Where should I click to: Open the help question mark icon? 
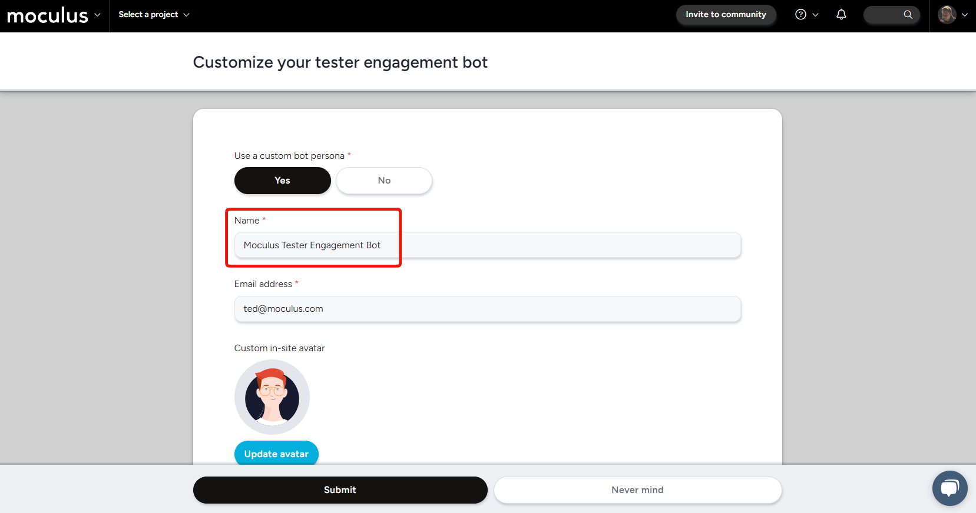click(800, 15)
